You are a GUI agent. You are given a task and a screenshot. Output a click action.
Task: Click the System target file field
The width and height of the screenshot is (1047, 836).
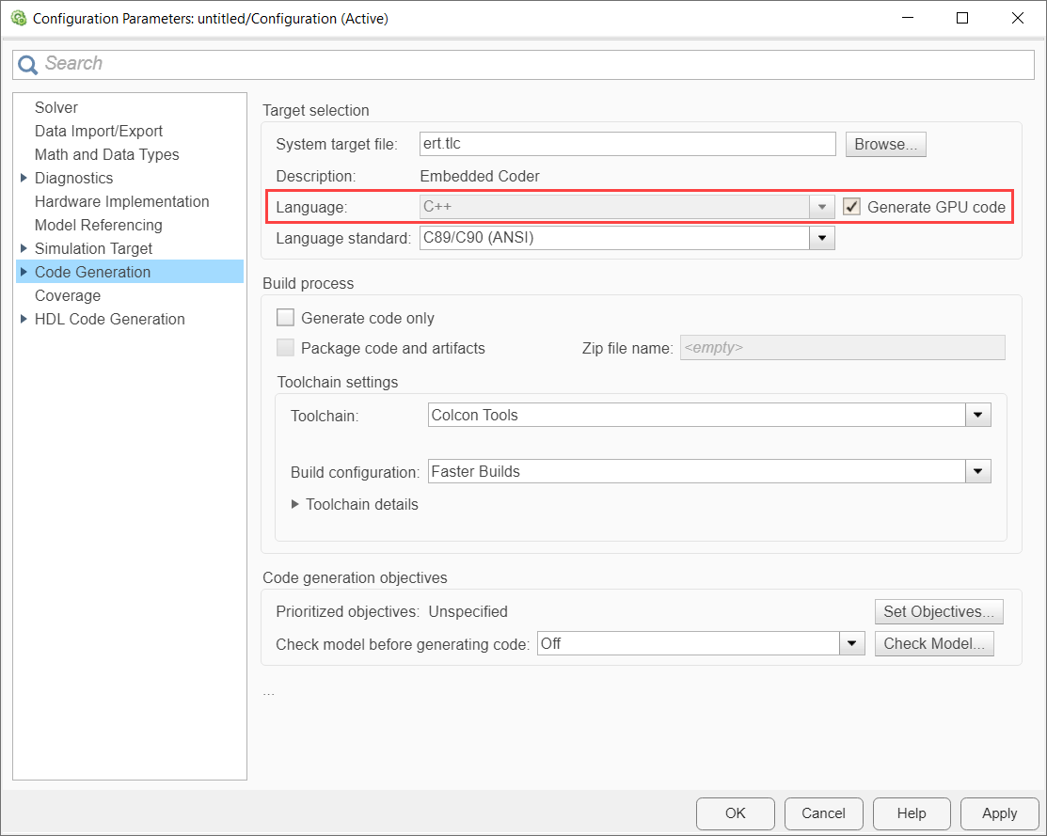(627, 144)
